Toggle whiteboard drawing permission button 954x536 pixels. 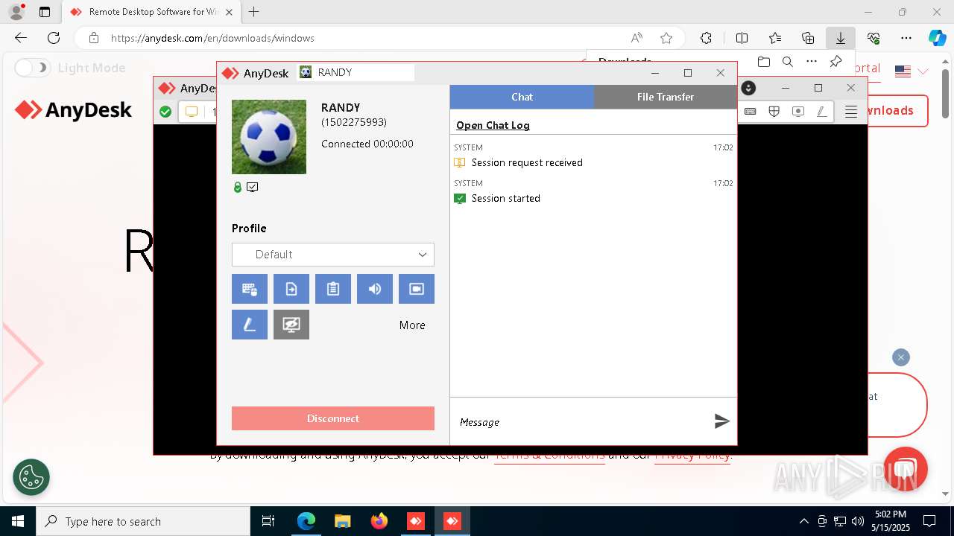pyautogui.click(x=250, y=325)
